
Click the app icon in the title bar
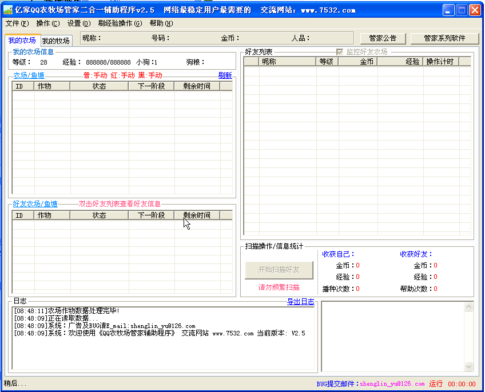[8, 10]
